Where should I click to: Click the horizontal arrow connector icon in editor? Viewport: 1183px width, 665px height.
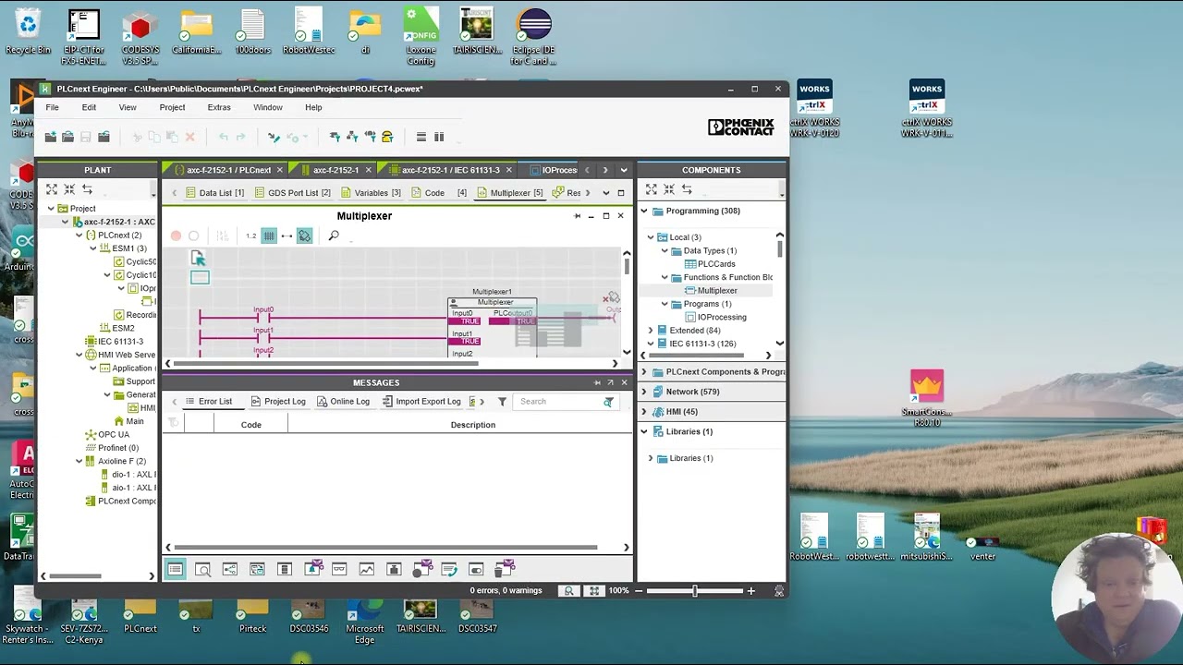(x=287, y=236)
